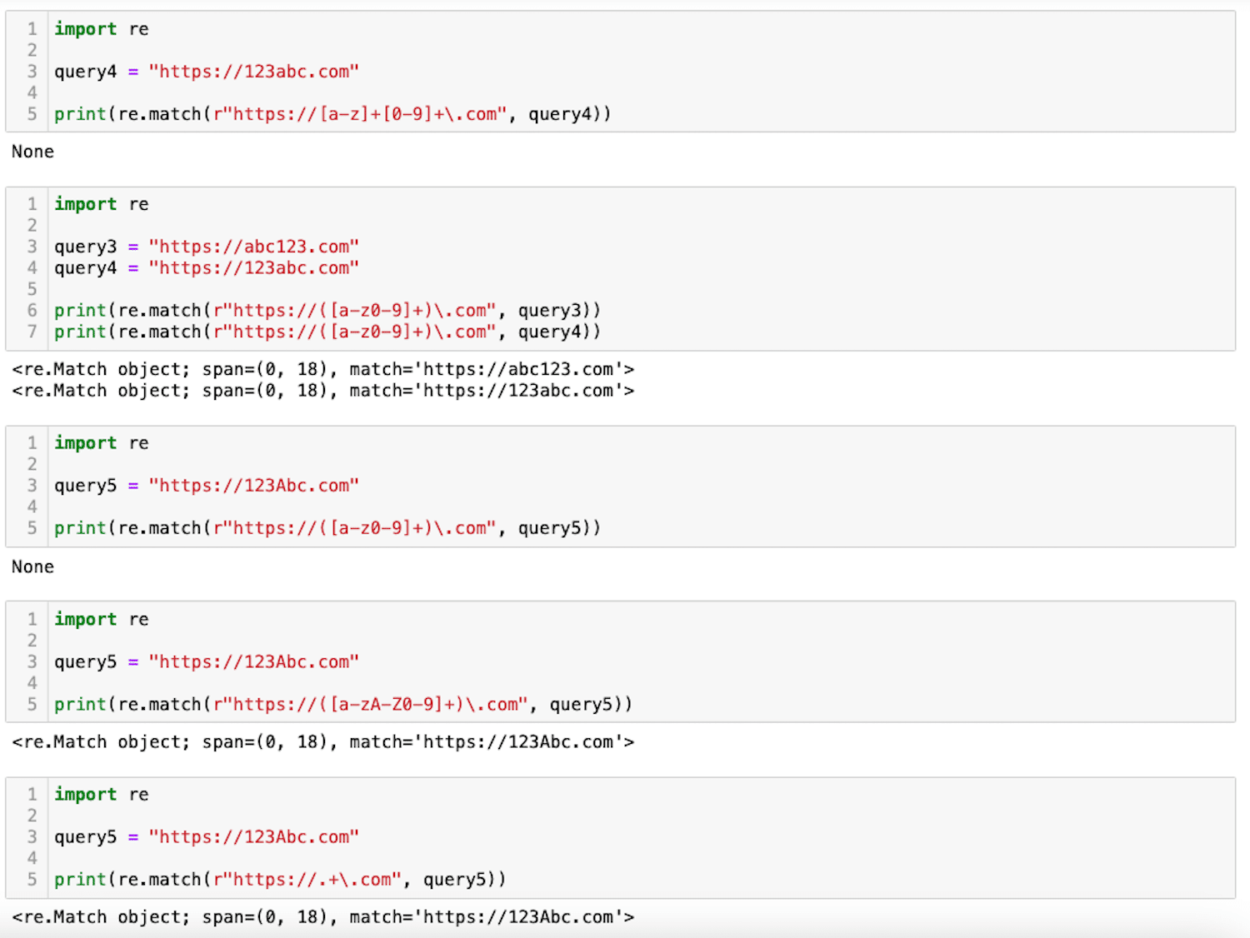Click the 123abc.com match output line
This screenshot has height=938, width=1250.
pyautogui.click(x=323, y=391)
